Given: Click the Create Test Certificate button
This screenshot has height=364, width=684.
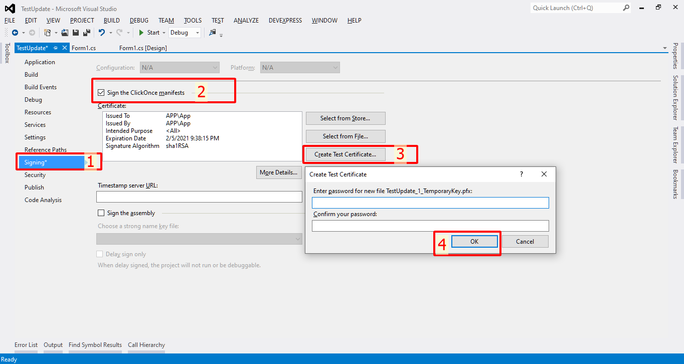Looking at the screenshot, I should 346,154.
